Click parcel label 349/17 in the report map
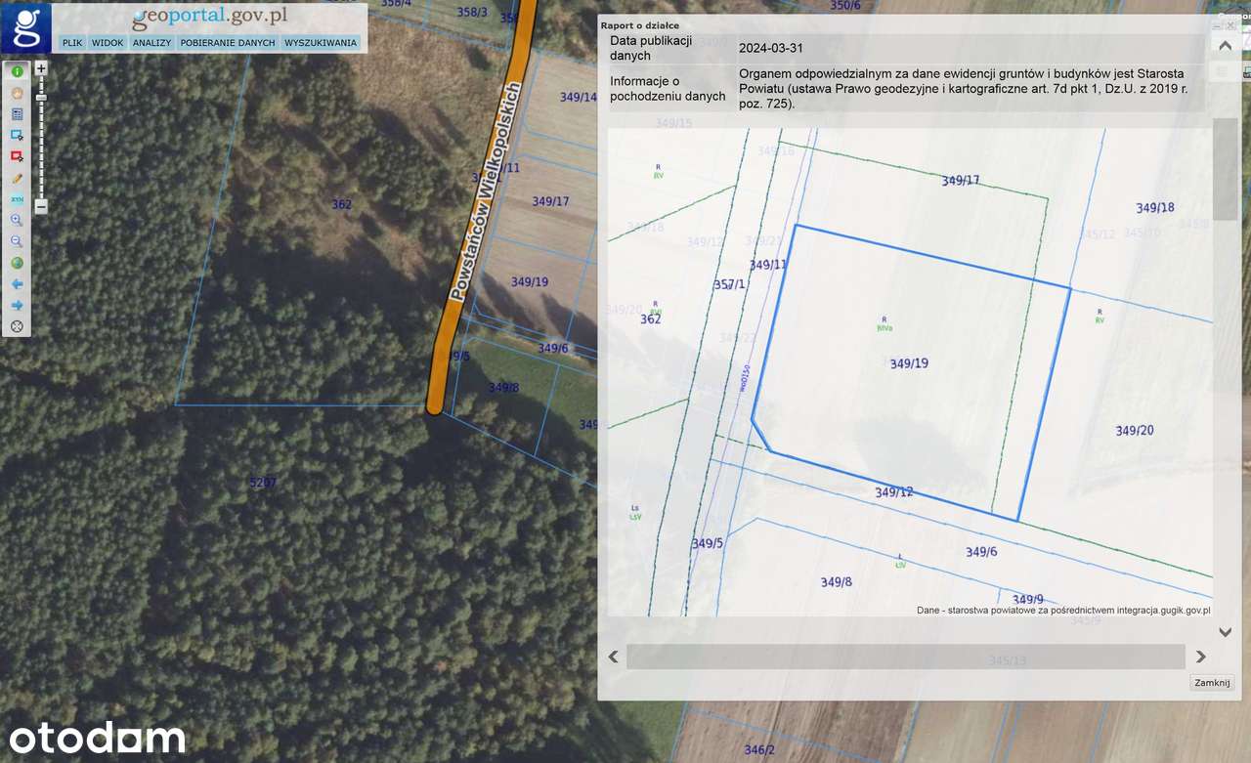Viewport: 1251px width, 763px height. coord(961,181)
